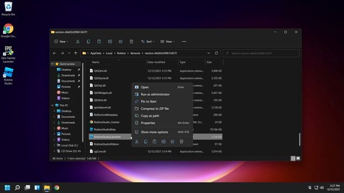Choose Pin to Start
The width and height of the screenshot is (344, 193).
(x=162, y=101)
